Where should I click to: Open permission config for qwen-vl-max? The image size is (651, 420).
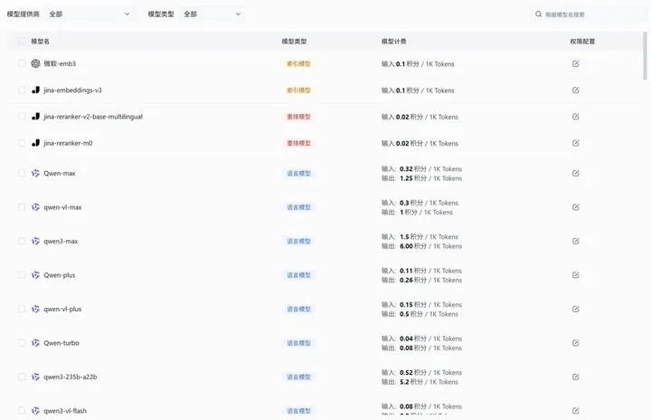tap(575, 207)
